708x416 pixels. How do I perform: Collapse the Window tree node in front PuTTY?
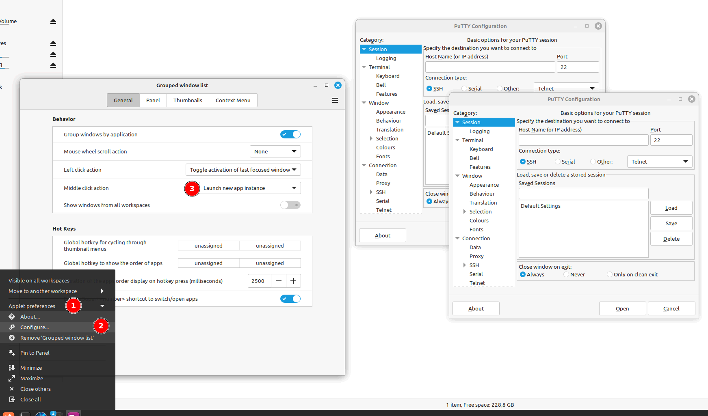pos(457,176)
